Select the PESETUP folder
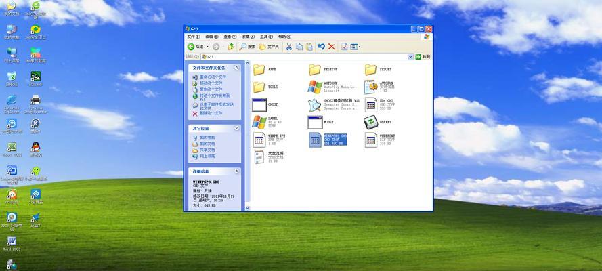The image size is (602, 271). [315, 70]
